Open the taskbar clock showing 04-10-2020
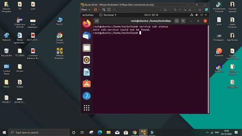Screen dimensions: 242x136 click(x=226, y=133)
